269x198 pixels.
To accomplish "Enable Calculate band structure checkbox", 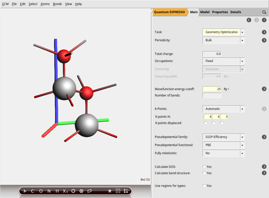I will point(204,173).
